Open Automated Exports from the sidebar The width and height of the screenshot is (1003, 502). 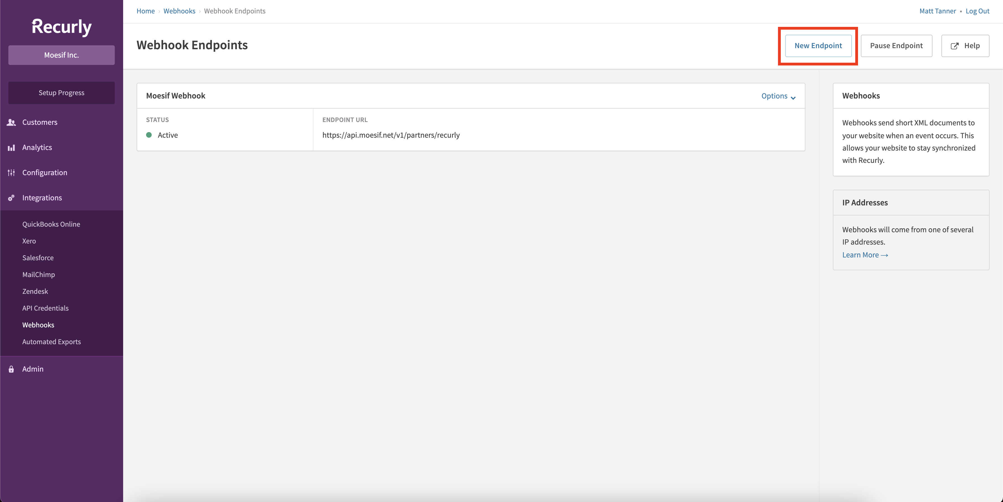51,342
